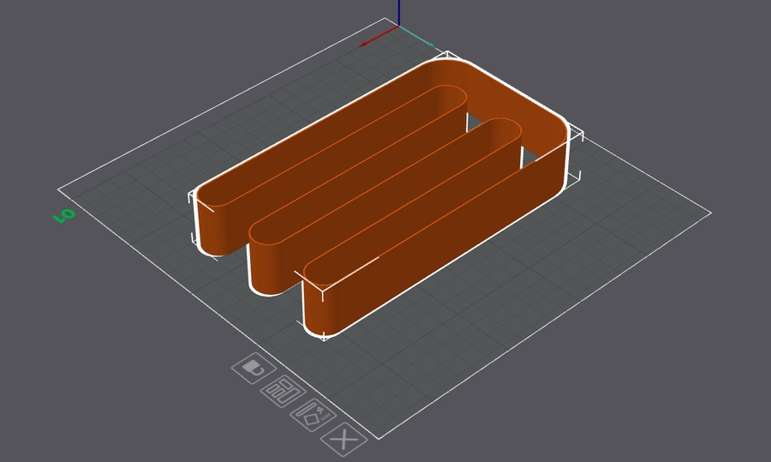Click the green 01 plate number label

[65, 214]
